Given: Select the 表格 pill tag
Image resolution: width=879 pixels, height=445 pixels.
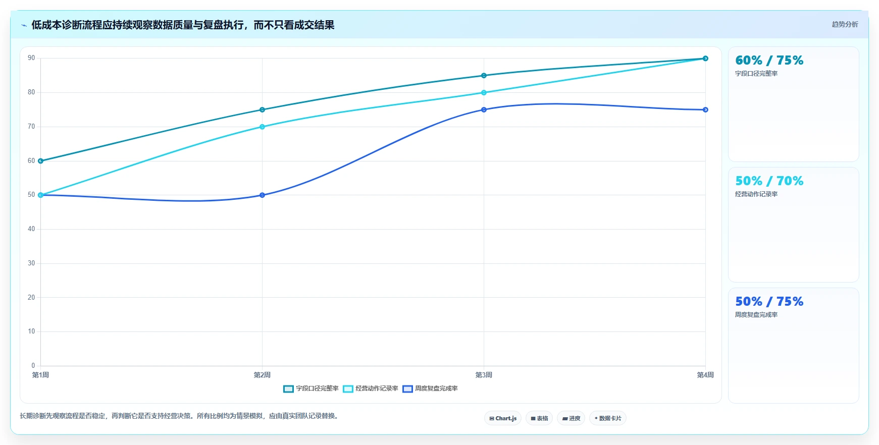Looking at the screenshot, I should point(539,418).
